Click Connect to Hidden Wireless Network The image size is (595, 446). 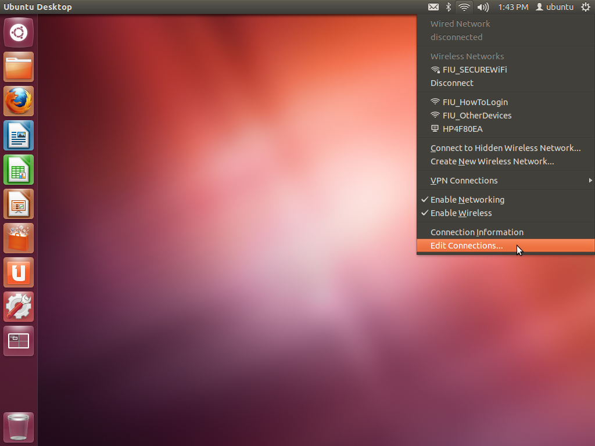tap(505, 148)
